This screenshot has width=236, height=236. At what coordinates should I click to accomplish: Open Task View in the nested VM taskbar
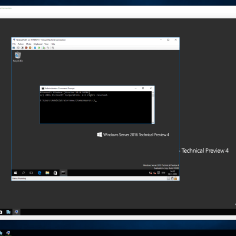point(31,173)
